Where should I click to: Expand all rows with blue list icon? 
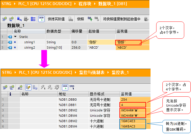pos(33,19)
